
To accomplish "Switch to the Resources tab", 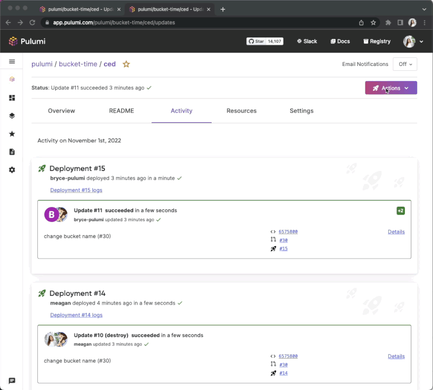I will (241, 111).
